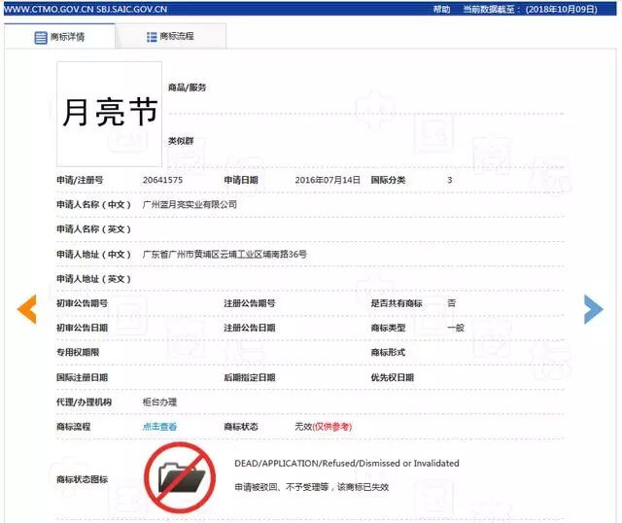Select registration number 20641575

[x=162, y=180]
